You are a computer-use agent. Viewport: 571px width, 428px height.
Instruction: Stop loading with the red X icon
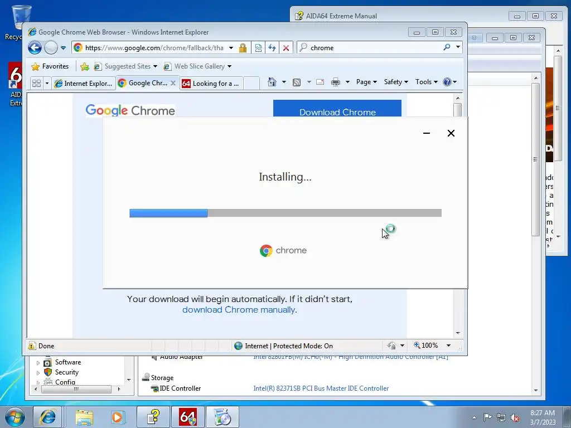[x=286, y=48]
